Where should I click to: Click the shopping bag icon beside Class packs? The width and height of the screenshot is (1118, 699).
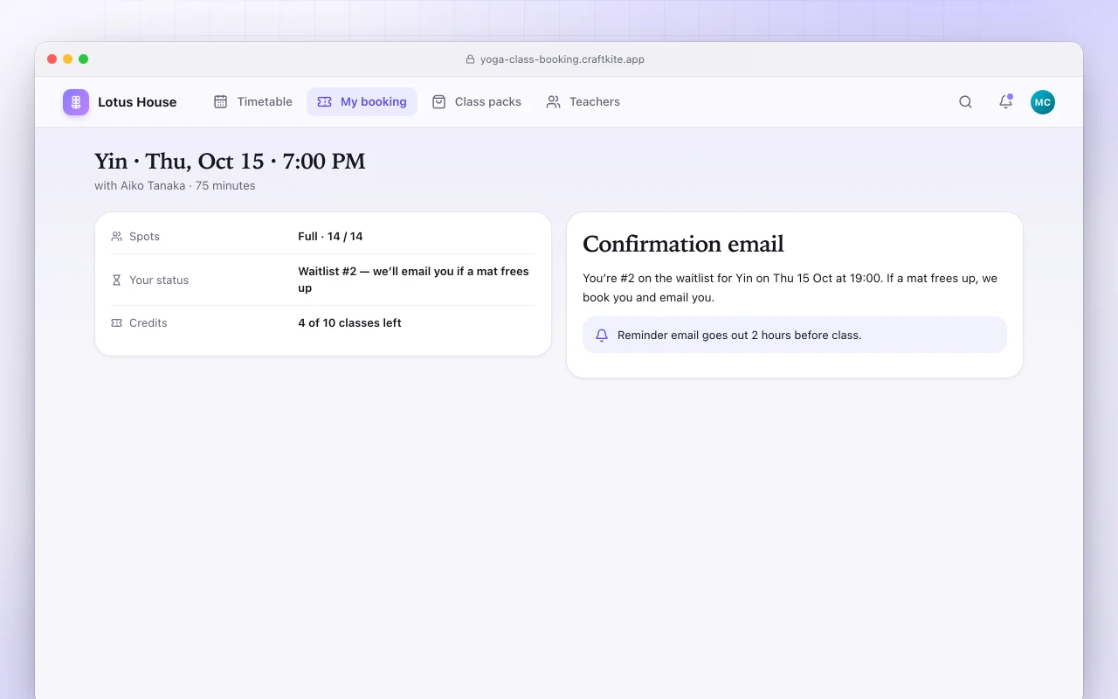click(x=438, y=101)
